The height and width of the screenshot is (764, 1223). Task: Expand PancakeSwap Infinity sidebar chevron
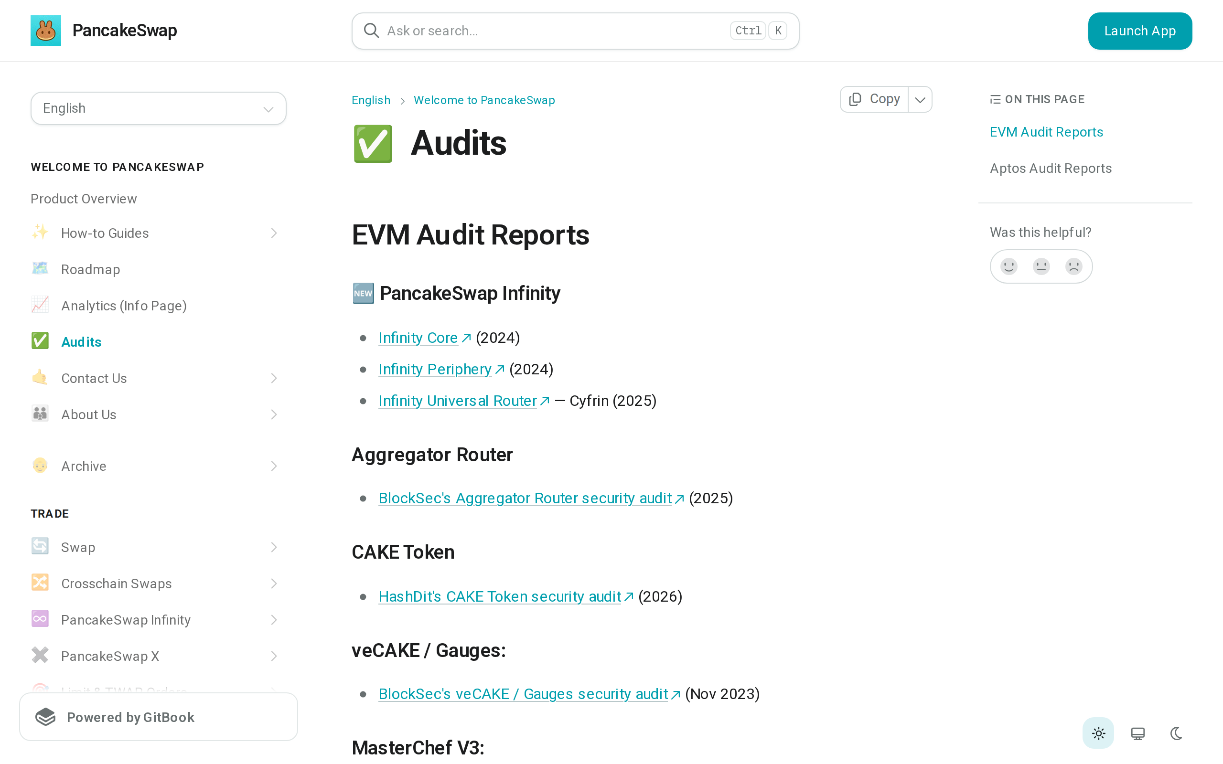[x=274, y=620]
